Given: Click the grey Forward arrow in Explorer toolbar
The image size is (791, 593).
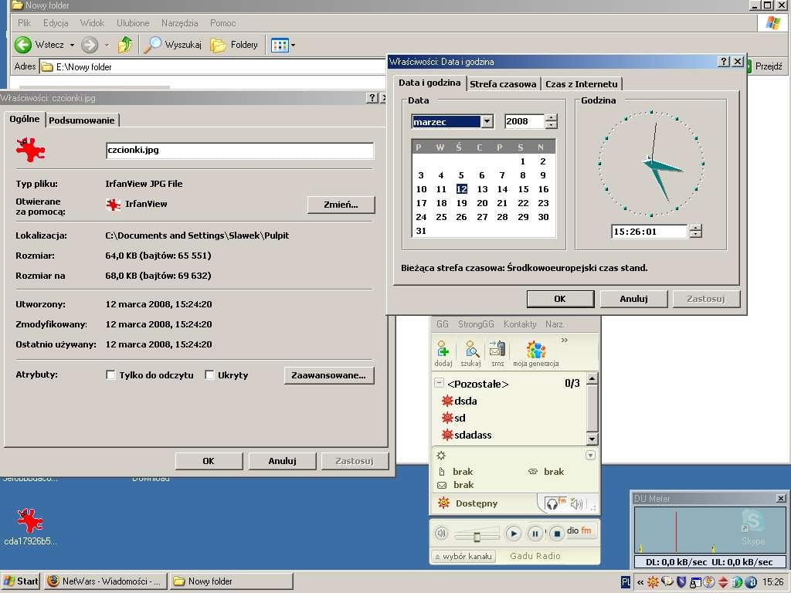Looking at the screenshot, I should [x=90, y=45].
